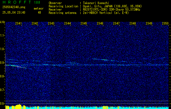This screenshot has height=109, width=171.
Task: Click the 2343 time axis marker
Action: coord(51,23)
